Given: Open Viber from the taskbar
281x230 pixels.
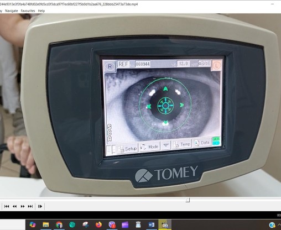Looking at the screenshot, I should [x=112, y=224].
